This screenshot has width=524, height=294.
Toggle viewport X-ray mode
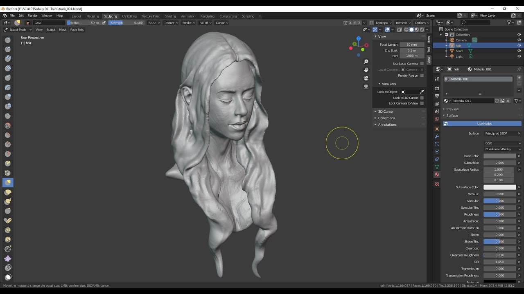coord(400,29)
